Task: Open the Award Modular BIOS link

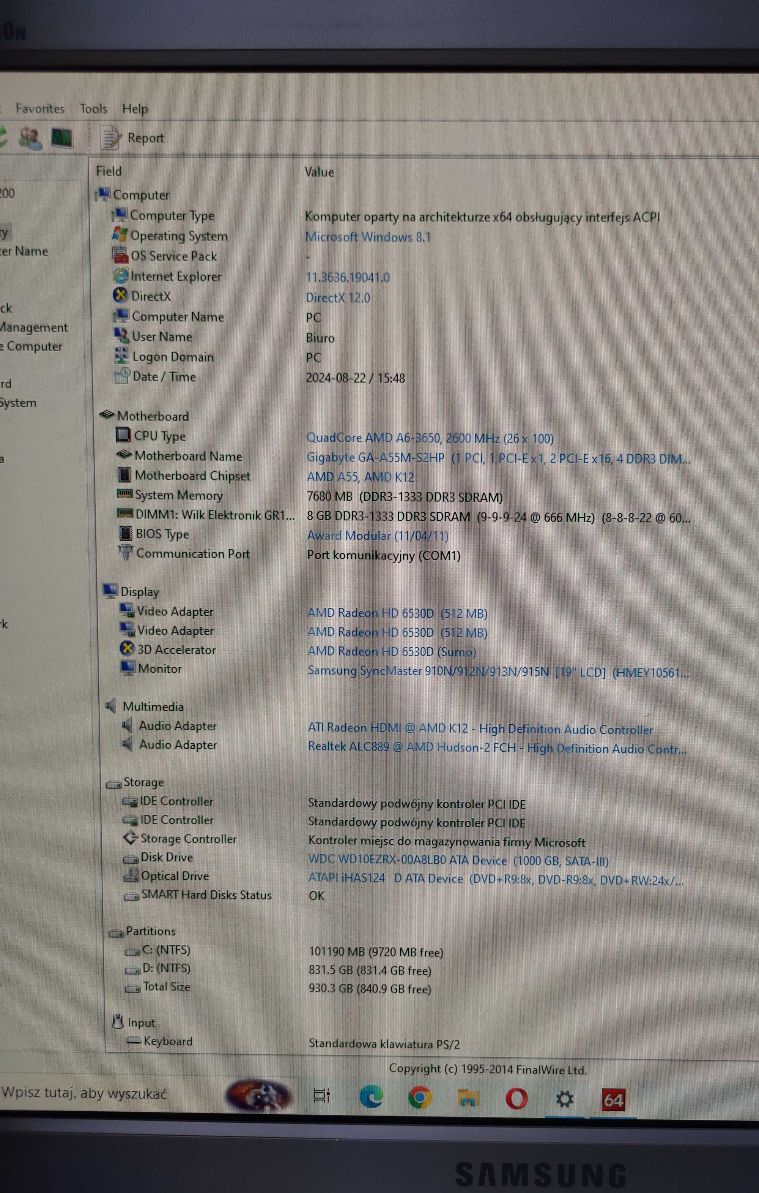Action: coord(378,536)
